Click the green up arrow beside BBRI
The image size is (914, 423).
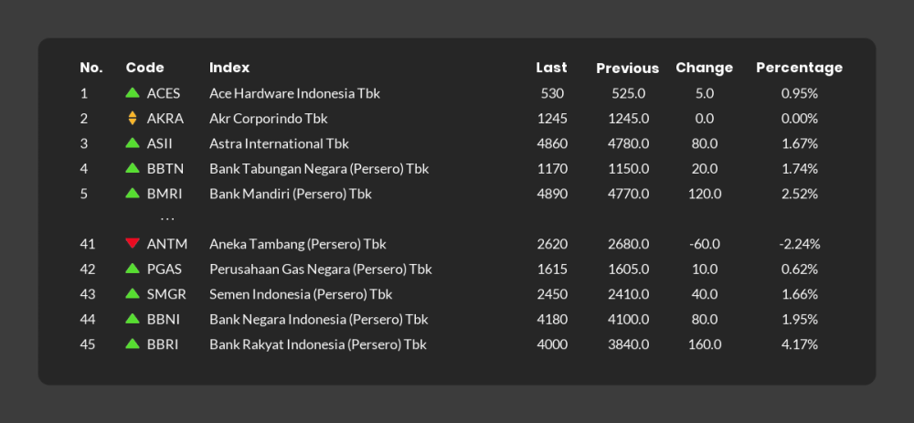133,344
